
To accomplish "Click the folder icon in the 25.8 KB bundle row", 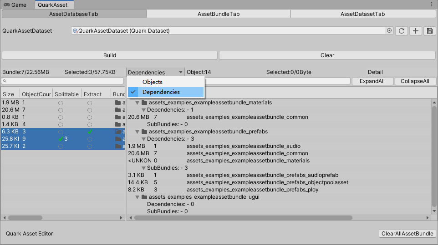I will (118, 139).
